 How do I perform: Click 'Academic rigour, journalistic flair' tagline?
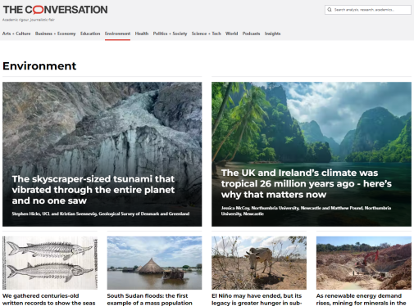tap(29, 20)
